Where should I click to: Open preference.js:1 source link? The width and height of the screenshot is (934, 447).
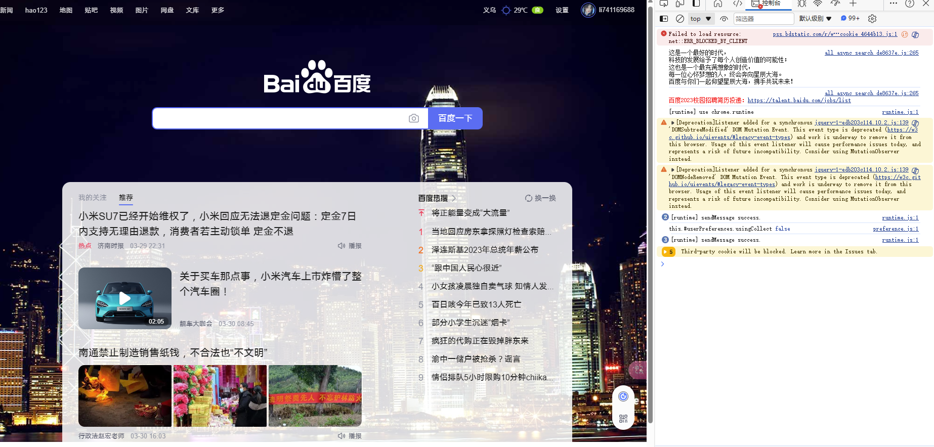click(896, 229)
